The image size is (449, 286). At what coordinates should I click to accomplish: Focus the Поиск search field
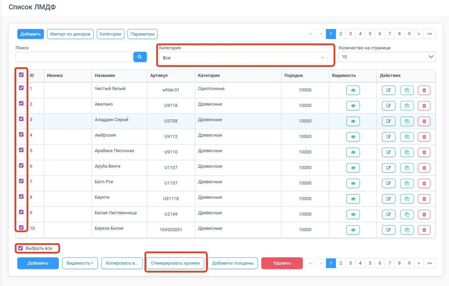point(74,57)
